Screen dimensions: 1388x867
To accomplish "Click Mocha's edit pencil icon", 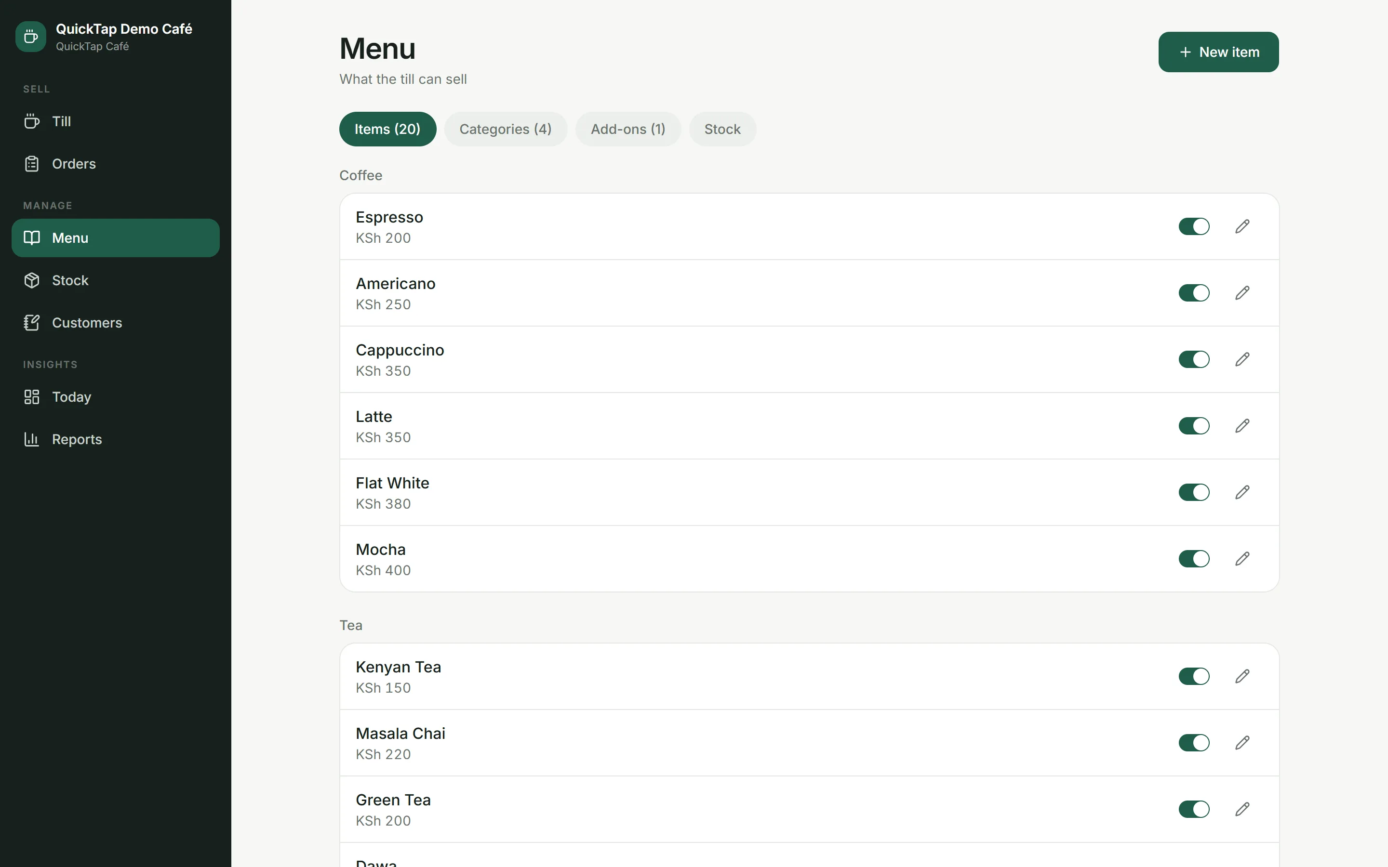I will point(1242,559).
